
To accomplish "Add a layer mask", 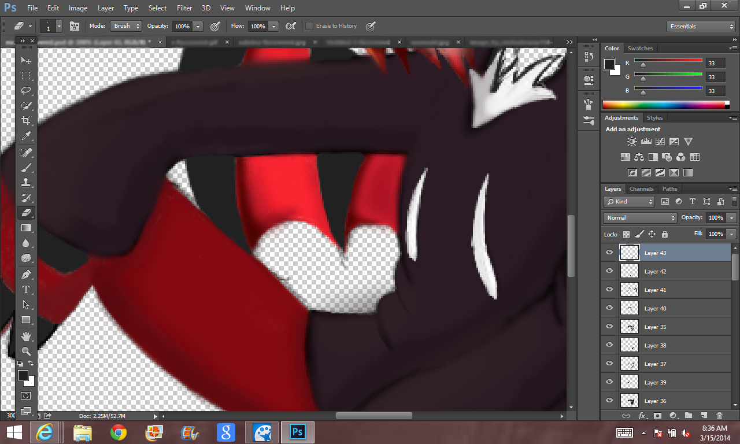I will [657, 416].
